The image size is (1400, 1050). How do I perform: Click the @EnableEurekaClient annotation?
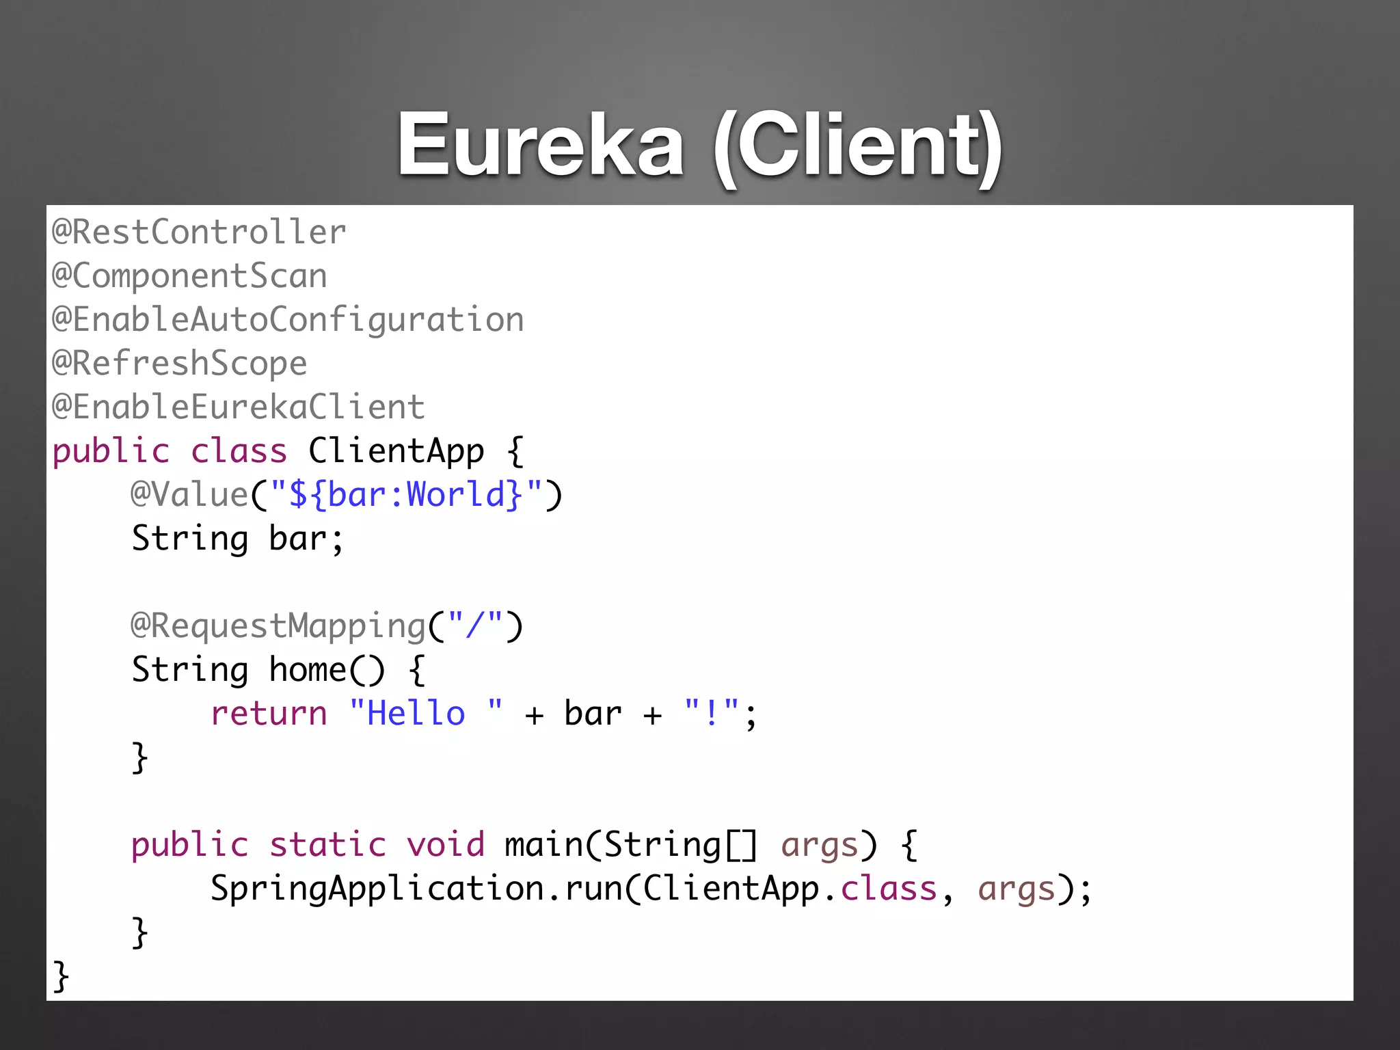tap(239, 407)
